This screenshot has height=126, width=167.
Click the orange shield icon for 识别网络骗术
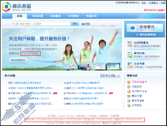129,82
